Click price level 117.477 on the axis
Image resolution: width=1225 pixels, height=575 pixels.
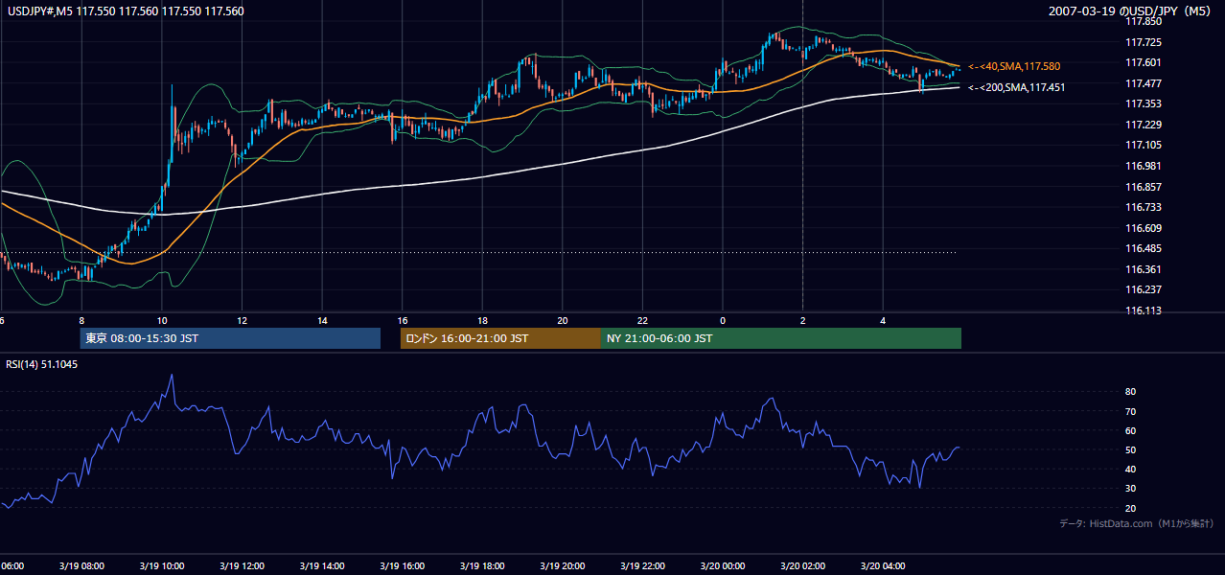[1143, 83]
